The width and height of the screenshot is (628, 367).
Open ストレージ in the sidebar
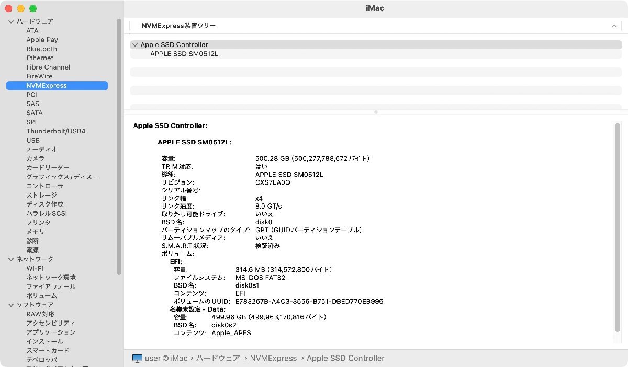coord(41,195)
